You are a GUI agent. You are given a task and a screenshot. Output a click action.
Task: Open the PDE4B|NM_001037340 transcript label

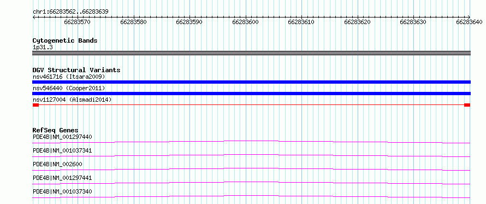point(62,191)
